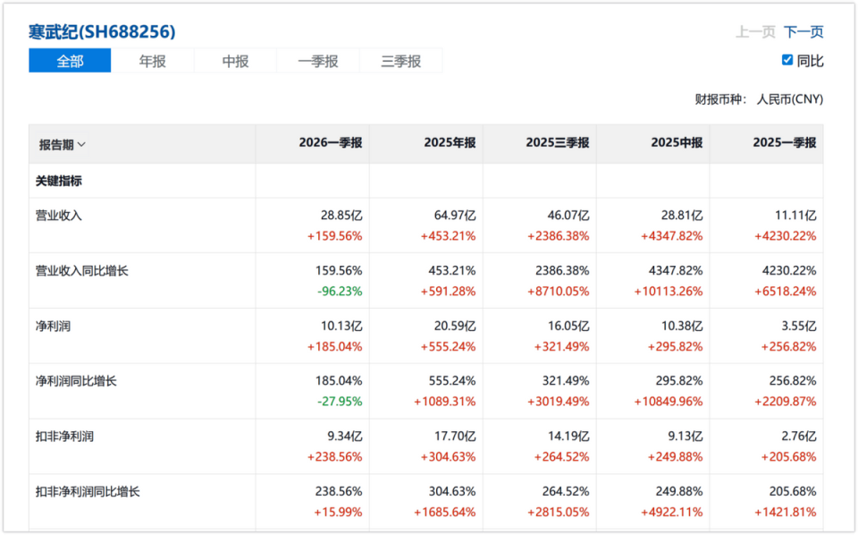
Task: Click the 寒武纪(SH688256) title
Action: coord(102,32)
